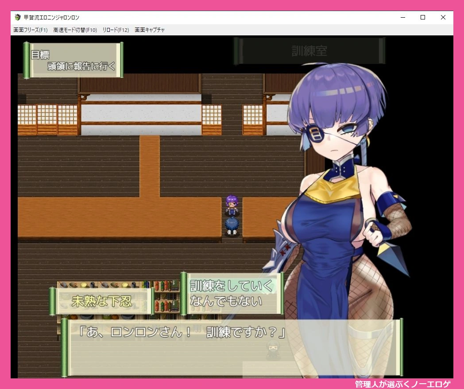The height and width of the screenshot is (389, 464).
Task: Click the 未熟な下忍 speaker name box
Action: tap(102, 301)
